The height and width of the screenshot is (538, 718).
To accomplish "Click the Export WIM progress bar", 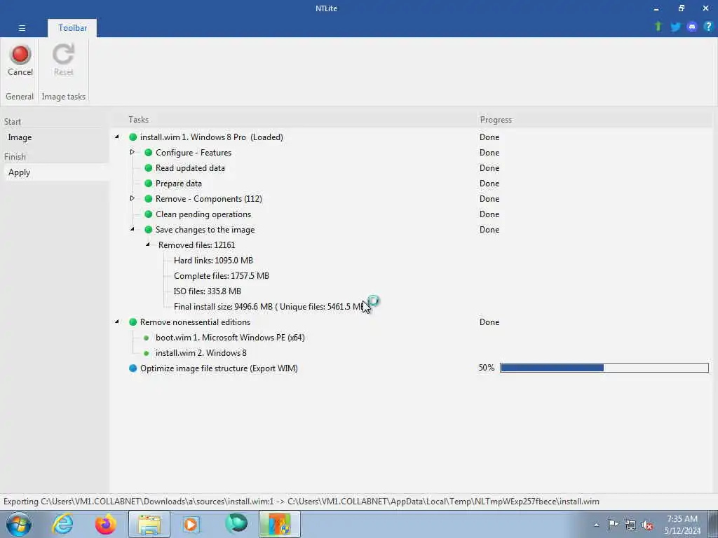I will [x=604, y=368].
